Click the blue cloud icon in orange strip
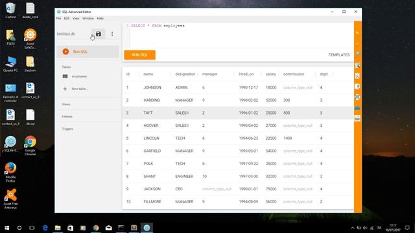The image size is (415, 233). click(357, 108)
